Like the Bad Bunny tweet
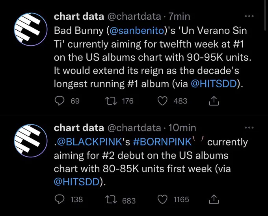Screen dimensions: 268x216 tap(162, 101)
